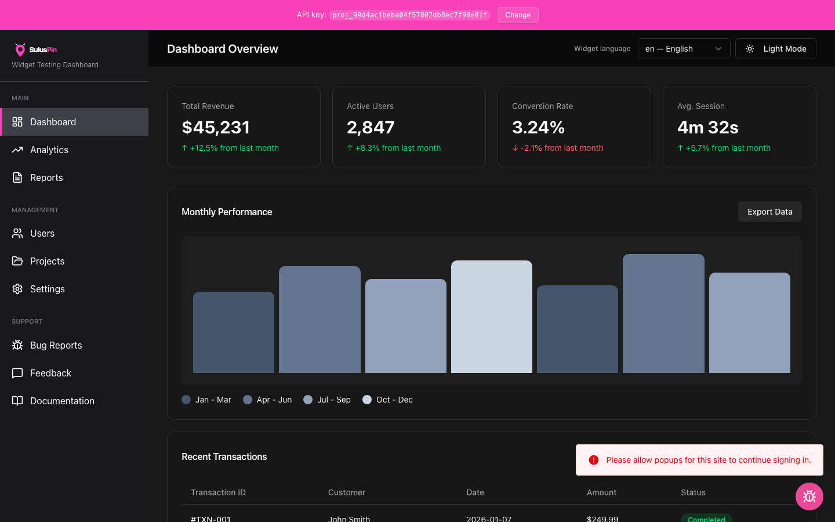
Task: Open the Analytics menu item
Action: (x=74, y=150)
